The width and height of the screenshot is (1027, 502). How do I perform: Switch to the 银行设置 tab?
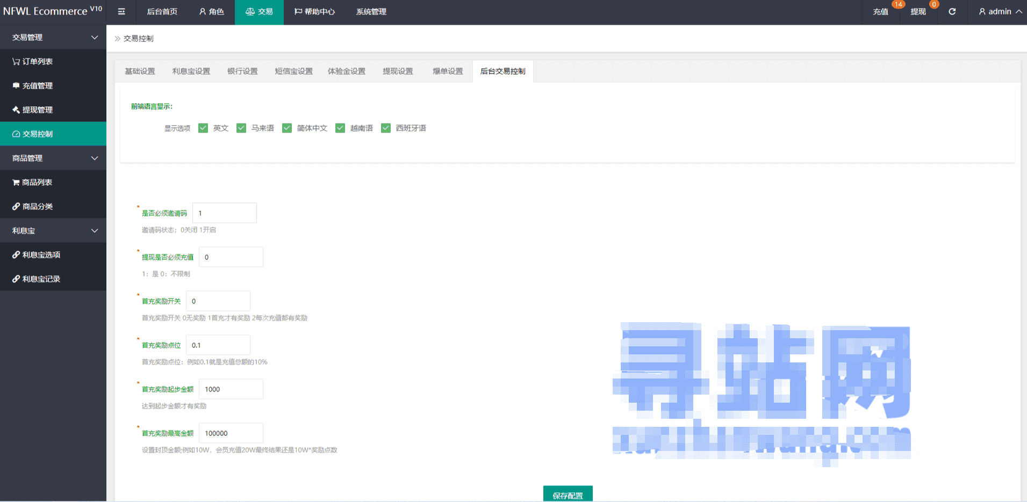coord(242,71)
